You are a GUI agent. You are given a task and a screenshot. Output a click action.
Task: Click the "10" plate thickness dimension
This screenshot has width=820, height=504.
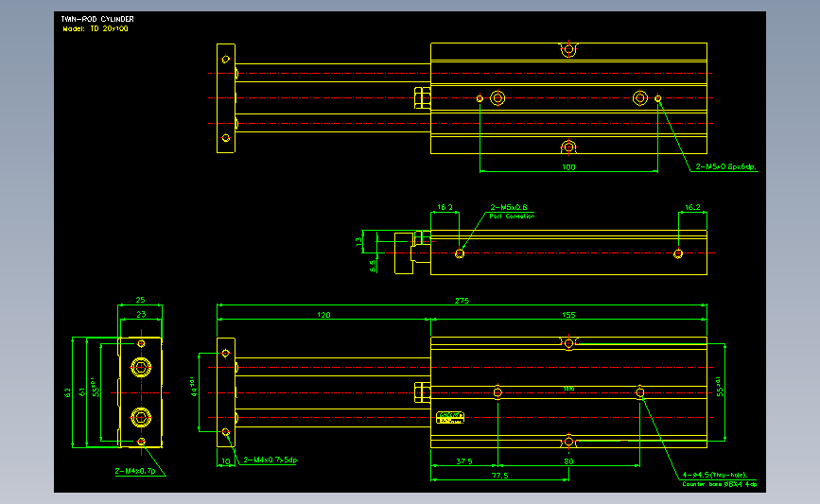tap(226, 461)
